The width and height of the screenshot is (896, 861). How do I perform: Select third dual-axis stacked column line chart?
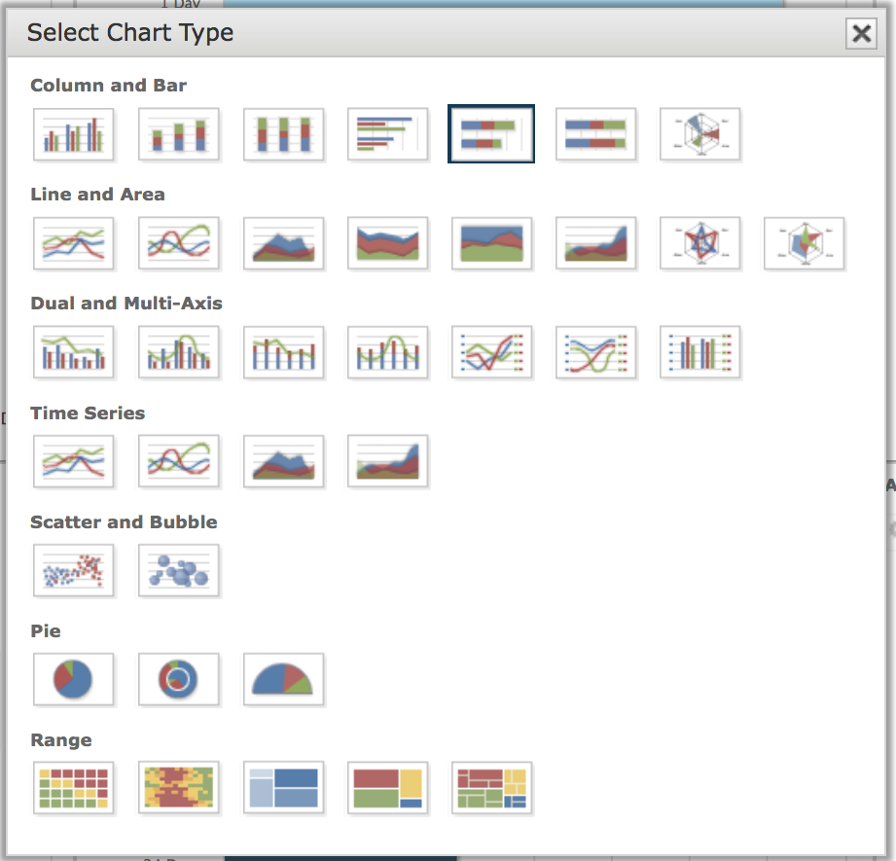[x=283, y=352]
